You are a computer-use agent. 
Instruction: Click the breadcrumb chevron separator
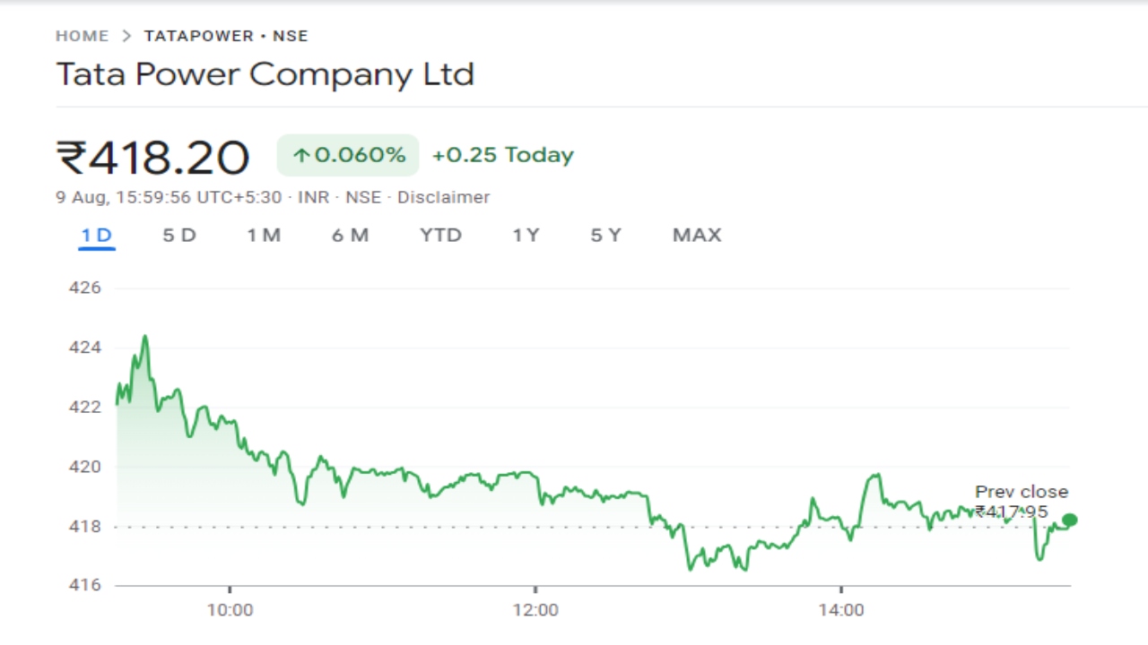126,36
